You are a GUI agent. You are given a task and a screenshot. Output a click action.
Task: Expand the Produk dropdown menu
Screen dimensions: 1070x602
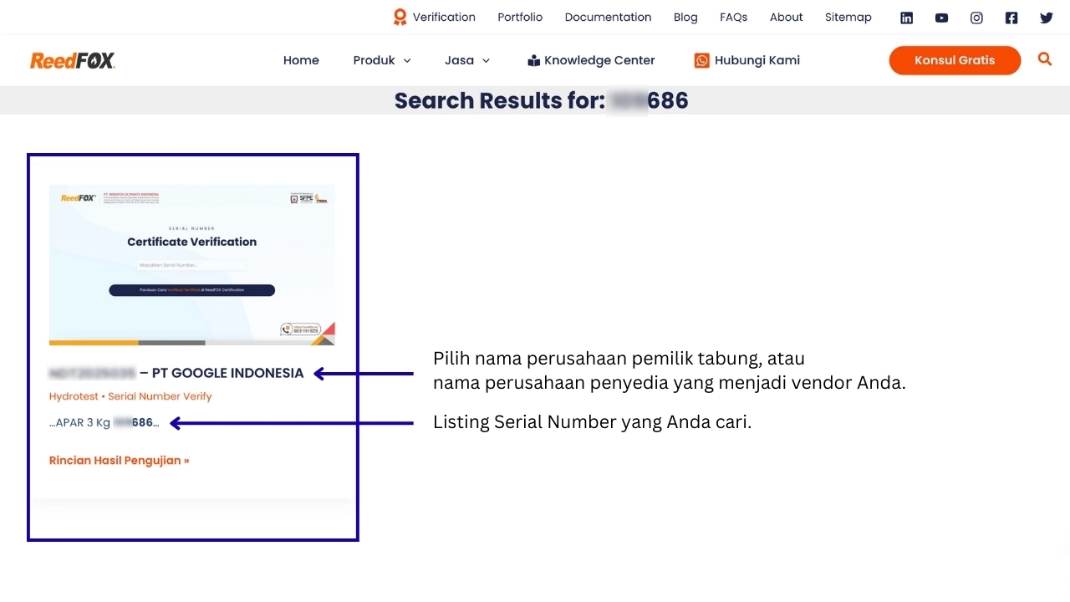click(382, 60)
